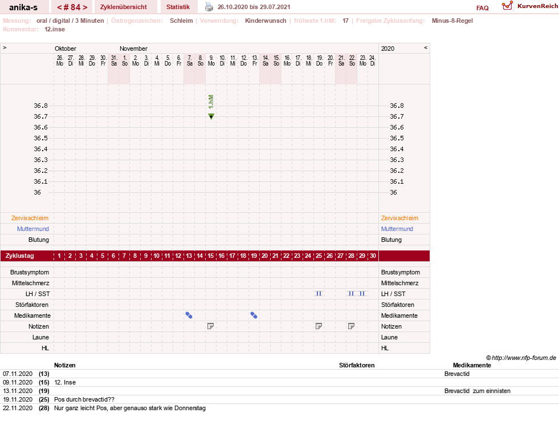Select cycle day 15 in the Zyklustag row
The image size is (559, 433).
(211, 256)
